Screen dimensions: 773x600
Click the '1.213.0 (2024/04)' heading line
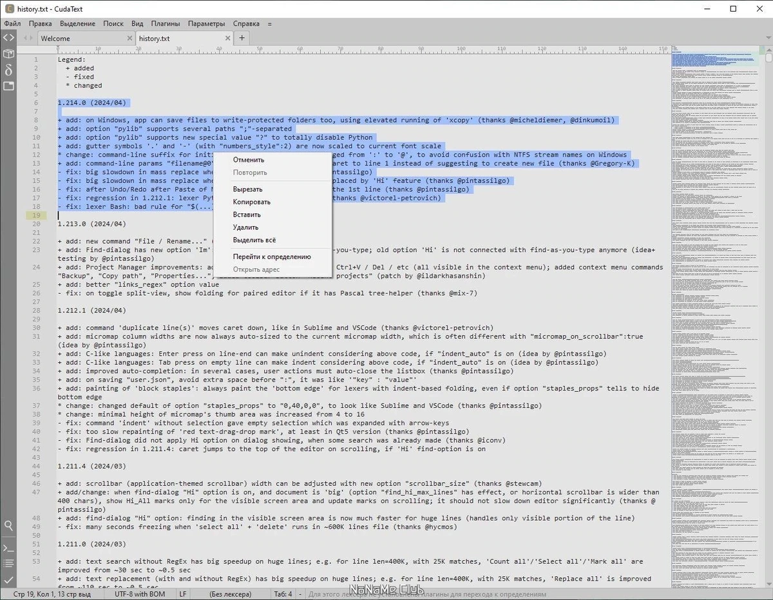point(91,224)
